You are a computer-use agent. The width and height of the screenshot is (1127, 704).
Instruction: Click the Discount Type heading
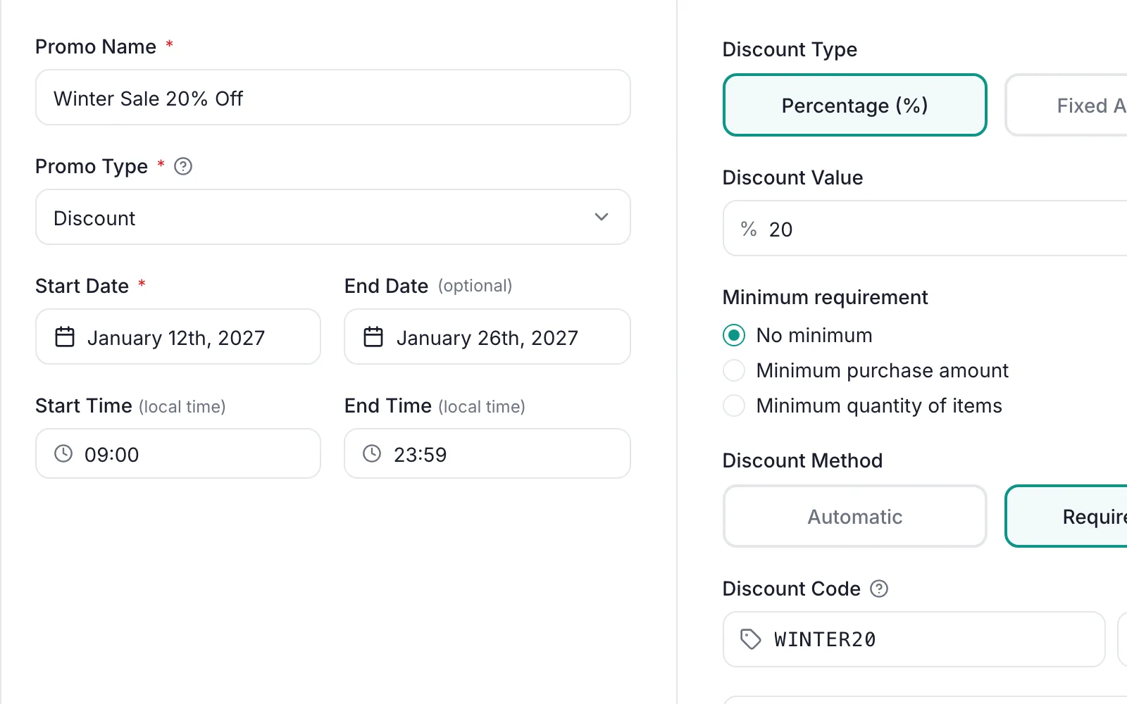click(790, 49)
